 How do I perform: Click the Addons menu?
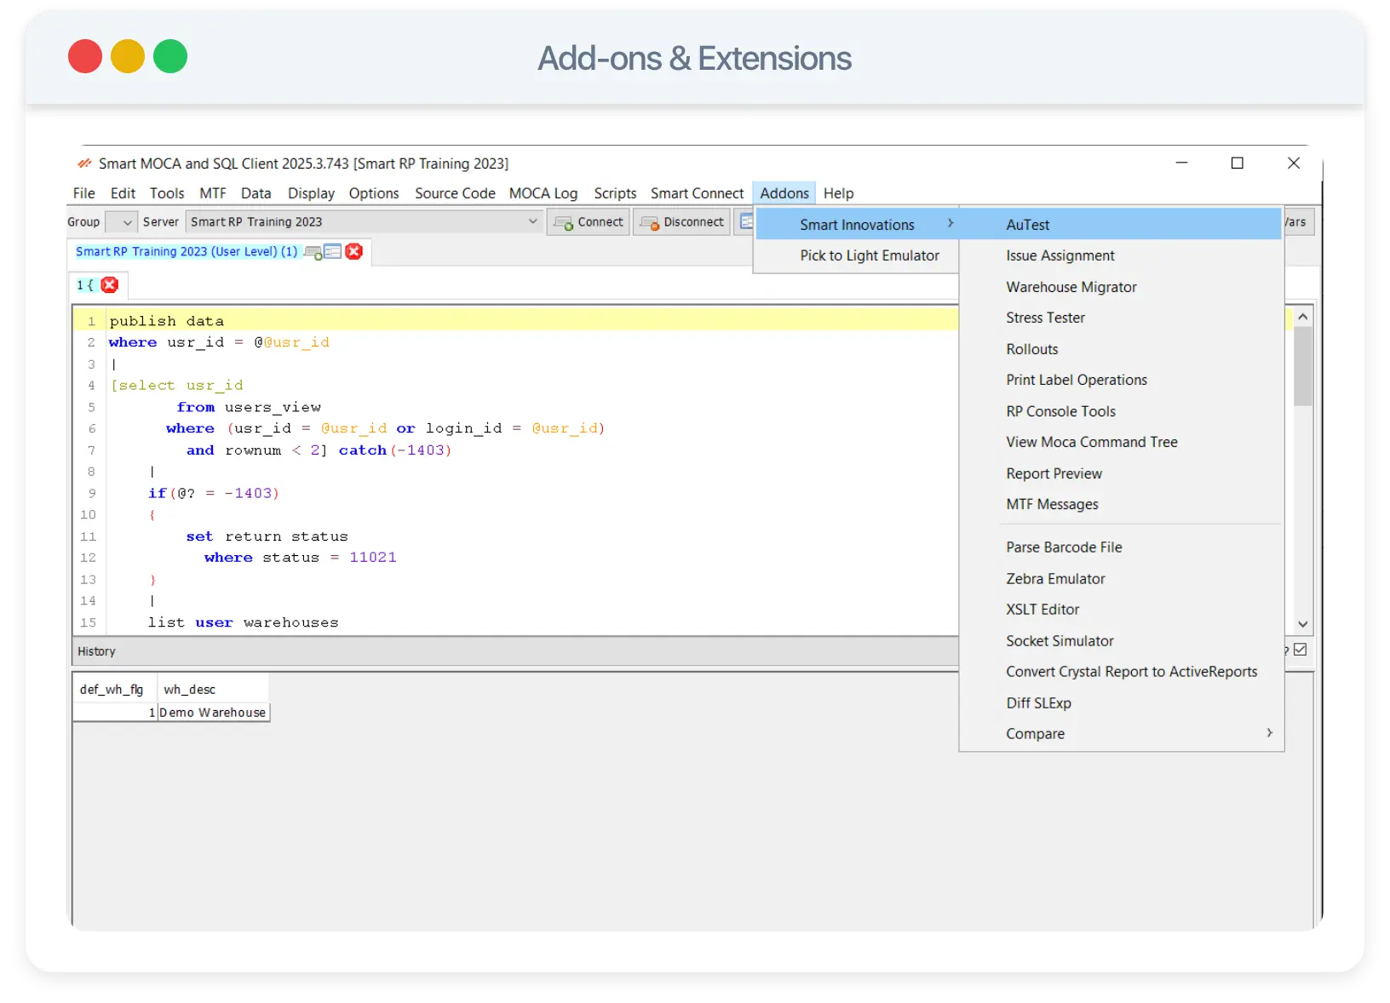[x=784, y=193]
